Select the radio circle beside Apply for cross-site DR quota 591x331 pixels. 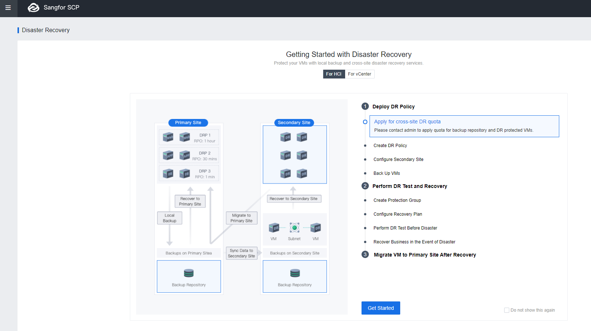pos(365,122)
